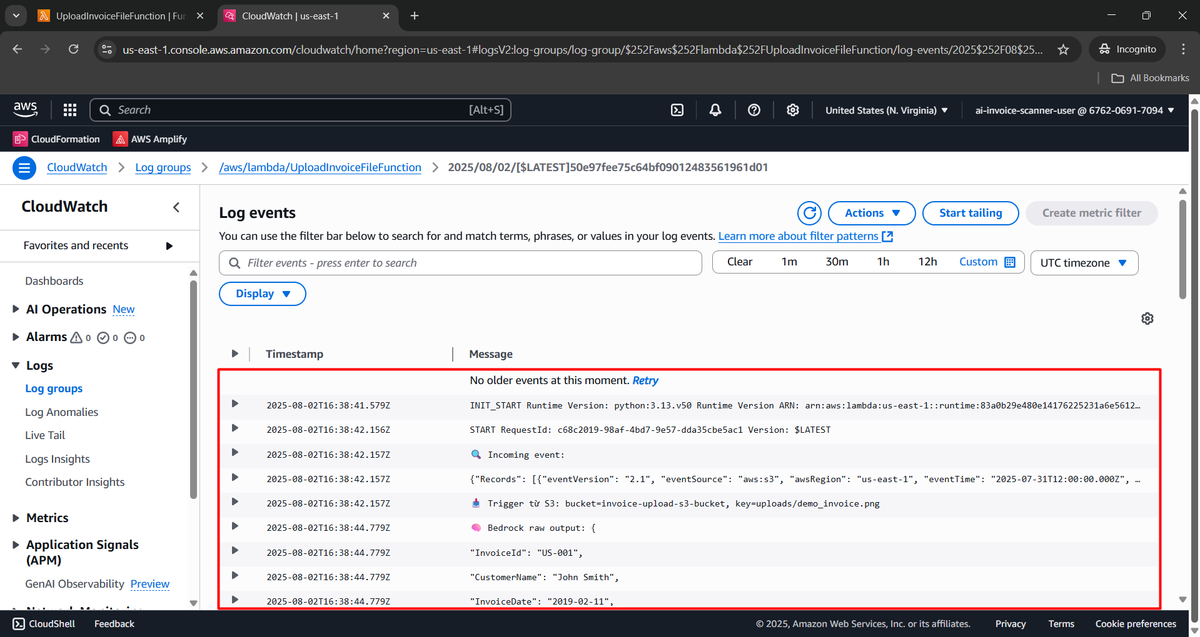Switch to the UploadInvoiceFileFunction browser tab
The height and width of the screenshot is (637, 1200).
pyautogui.click(x=113, y=16)
